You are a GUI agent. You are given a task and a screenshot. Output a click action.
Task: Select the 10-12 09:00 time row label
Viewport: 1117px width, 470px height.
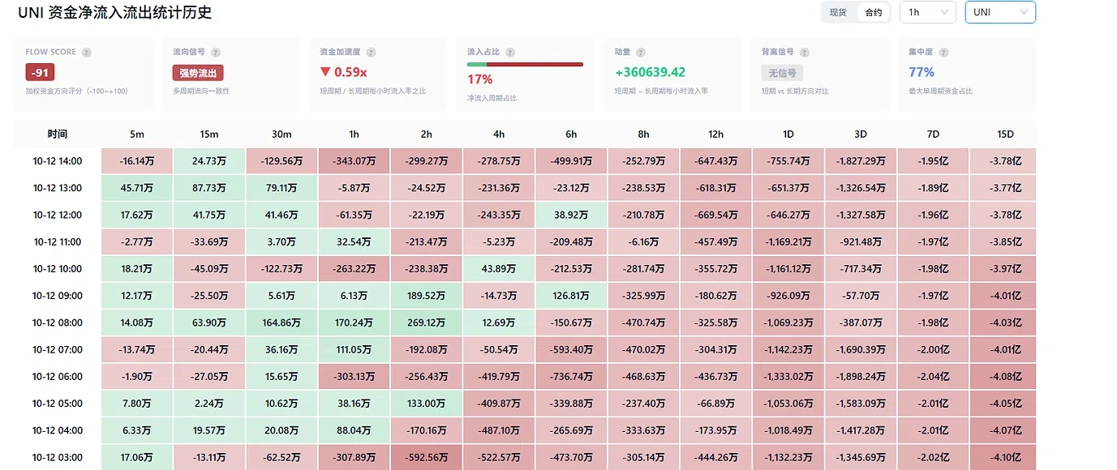tap(58, 296)
